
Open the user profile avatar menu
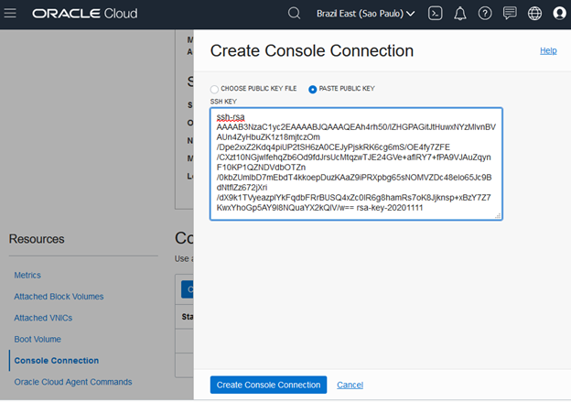click(x=559, y=14)
